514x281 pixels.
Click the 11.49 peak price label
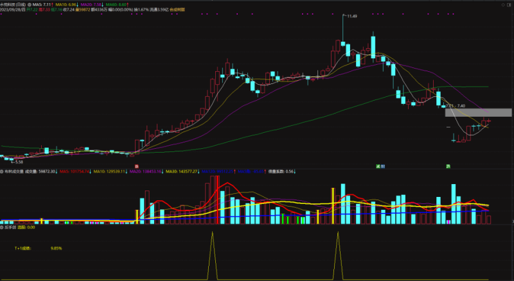350,16
